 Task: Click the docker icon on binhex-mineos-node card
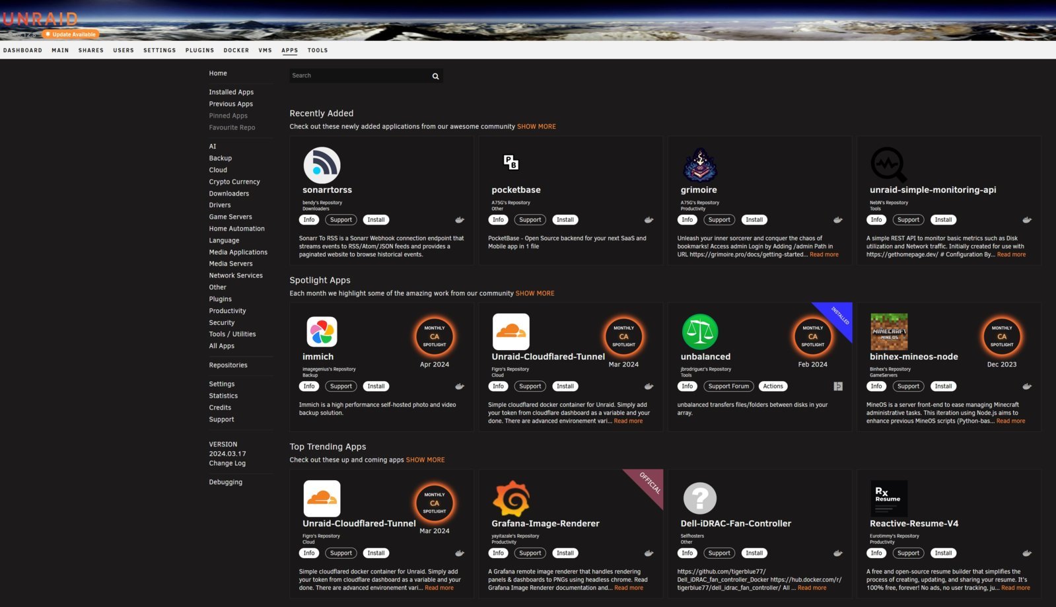click(x=1027, y=386)
